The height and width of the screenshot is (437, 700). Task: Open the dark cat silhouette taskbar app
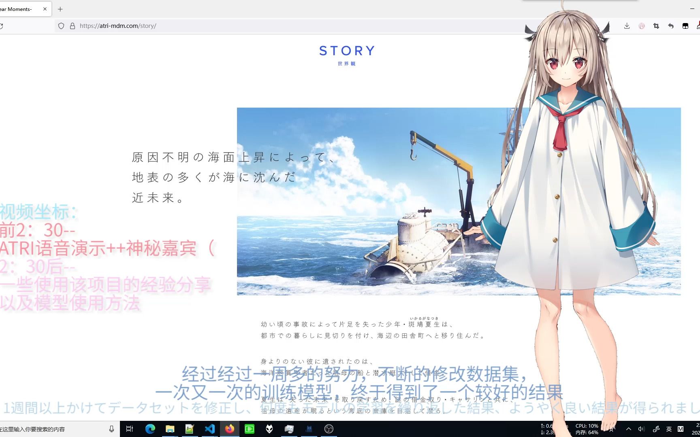tap(309, 429)
